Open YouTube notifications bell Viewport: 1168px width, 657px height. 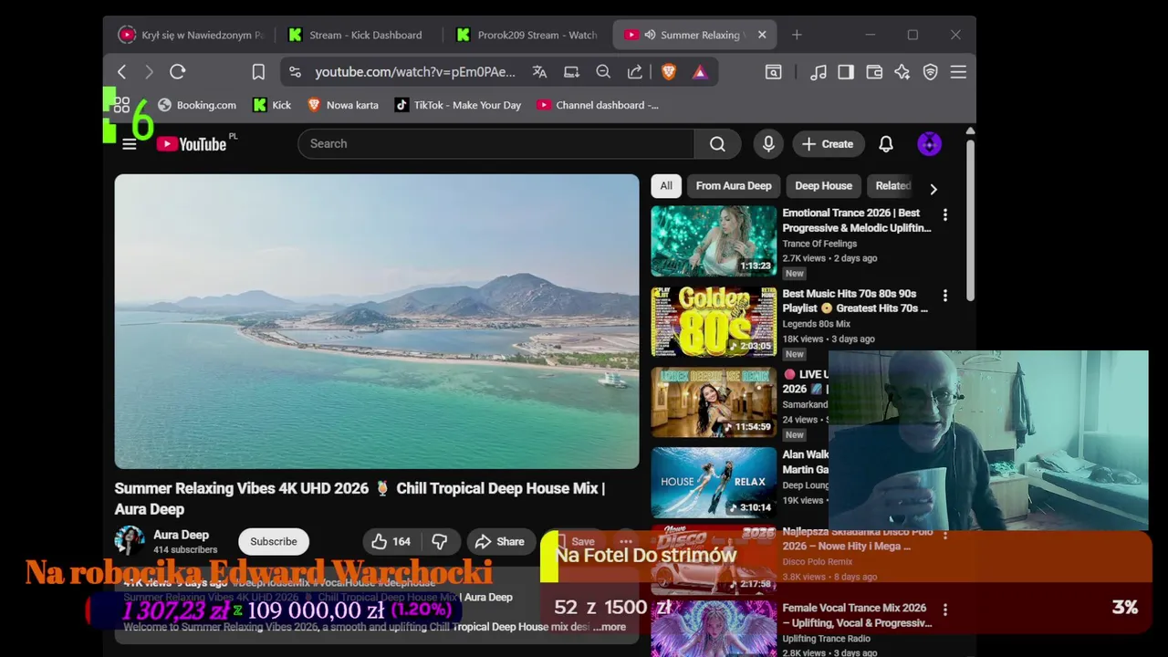point(886,144)
